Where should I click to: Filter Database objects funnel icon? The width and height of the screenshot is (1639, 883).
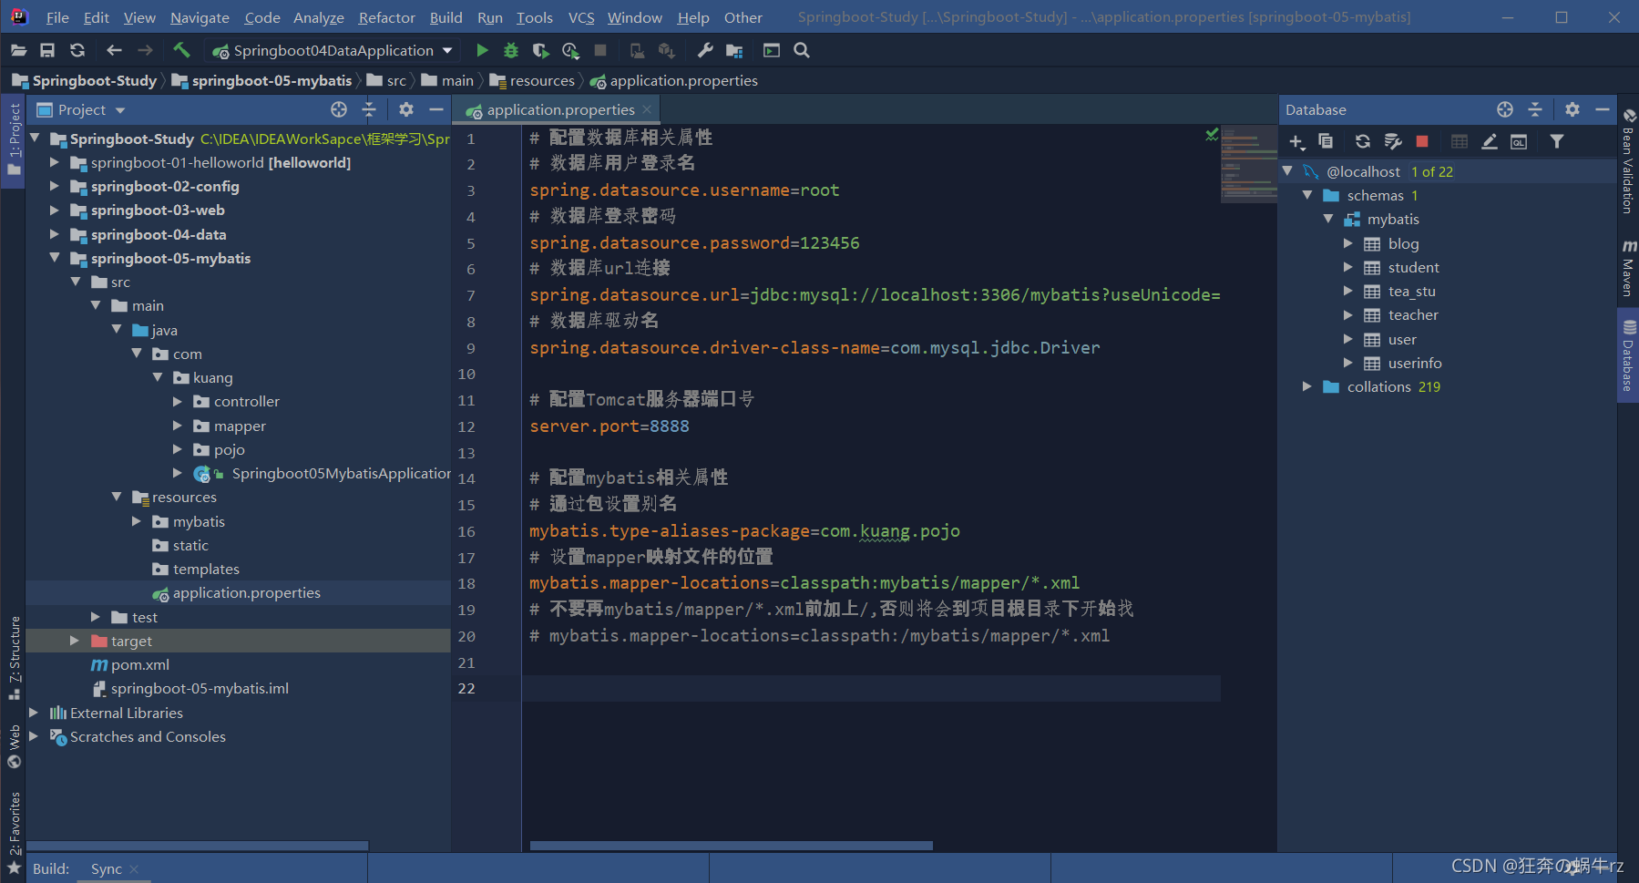(x=1557, y=141)
